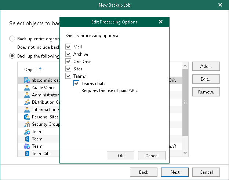Click the Personal Sites SharePoint icon
The height and width of the screenshot is (180, 229).
[27, 117]
